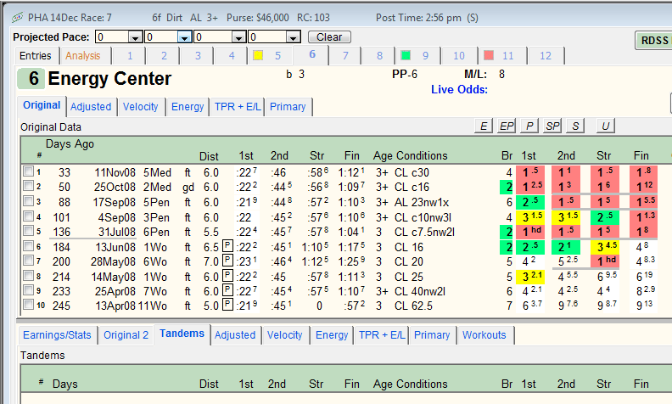Viewport: 672px width, 404px height.
Task: Select horse tab 9 with green marker
Action: 418,56
